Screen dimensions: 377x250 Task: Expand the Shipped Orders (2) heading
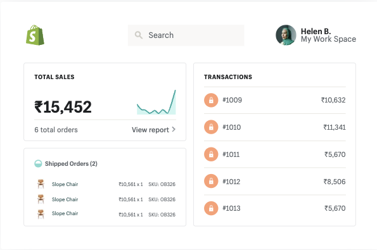tap(71, 164)
